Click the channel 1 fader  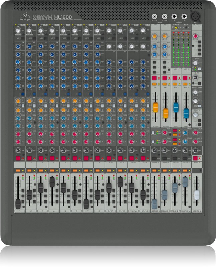pos(18,204)
